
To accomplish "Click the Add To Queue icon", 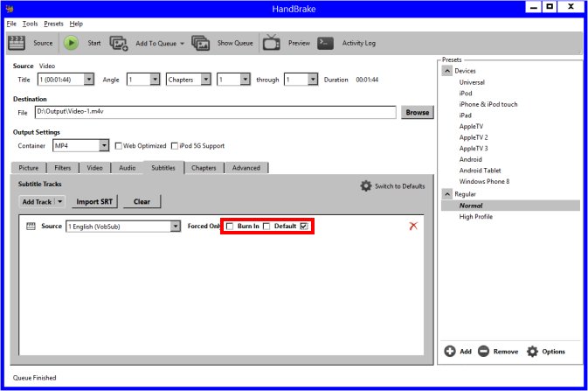I will [119, 43].
